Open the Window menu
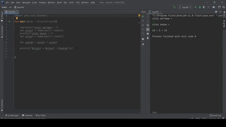The height and width of the screenshot is (127, 226). [x=85, y=2]
